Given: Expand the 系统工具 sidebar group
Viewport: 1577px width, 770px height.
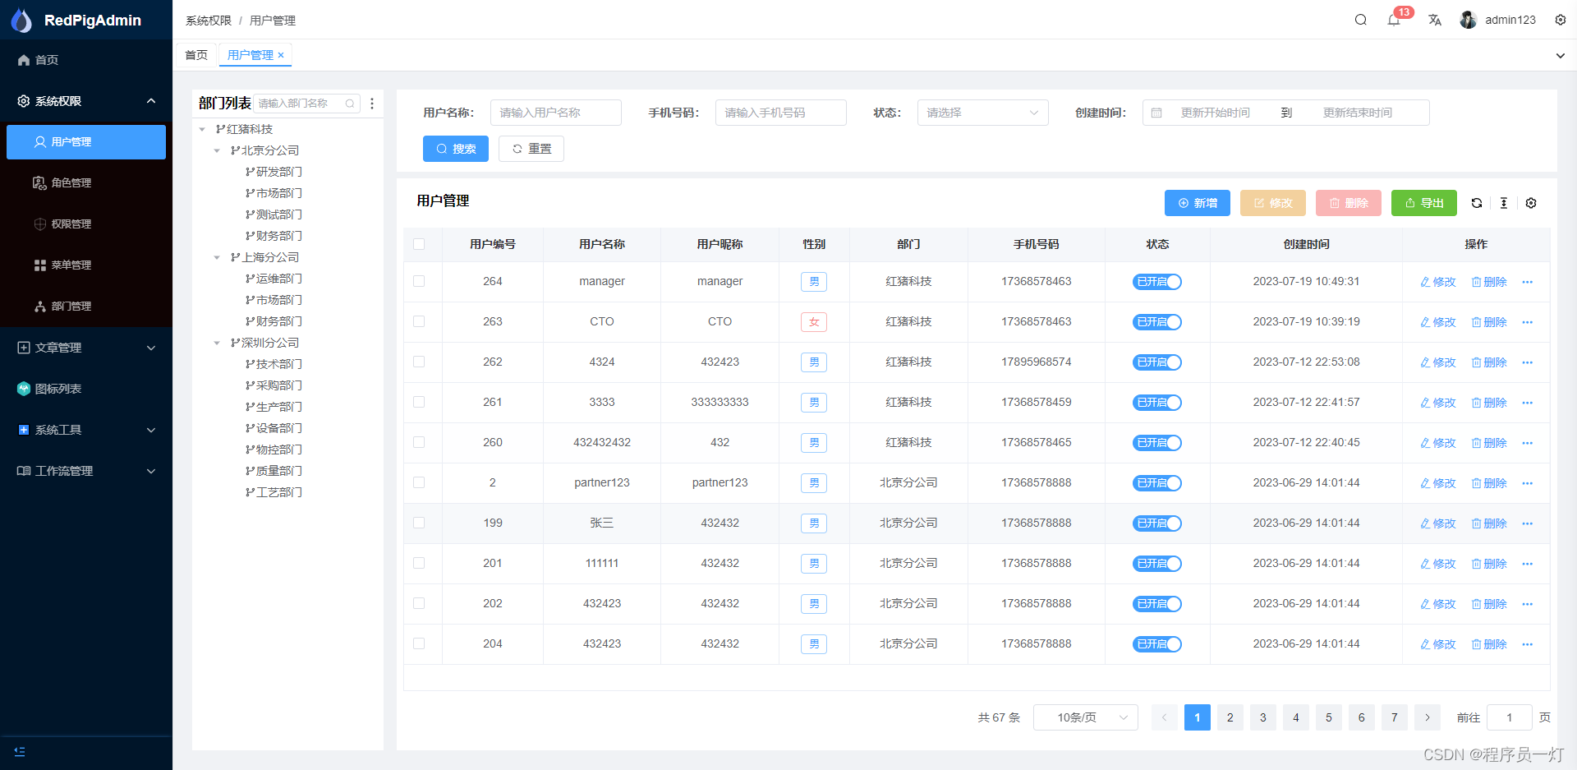Looking at the screenshot, I should pyautogui.click(x=86, y=430).
